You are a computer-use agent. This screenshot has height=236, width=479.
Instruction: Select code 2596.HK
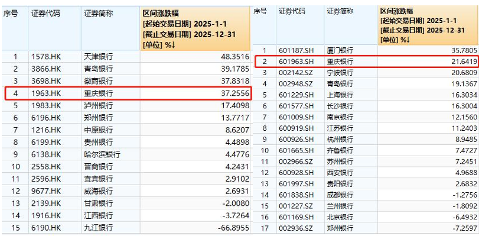pos(46,179)
